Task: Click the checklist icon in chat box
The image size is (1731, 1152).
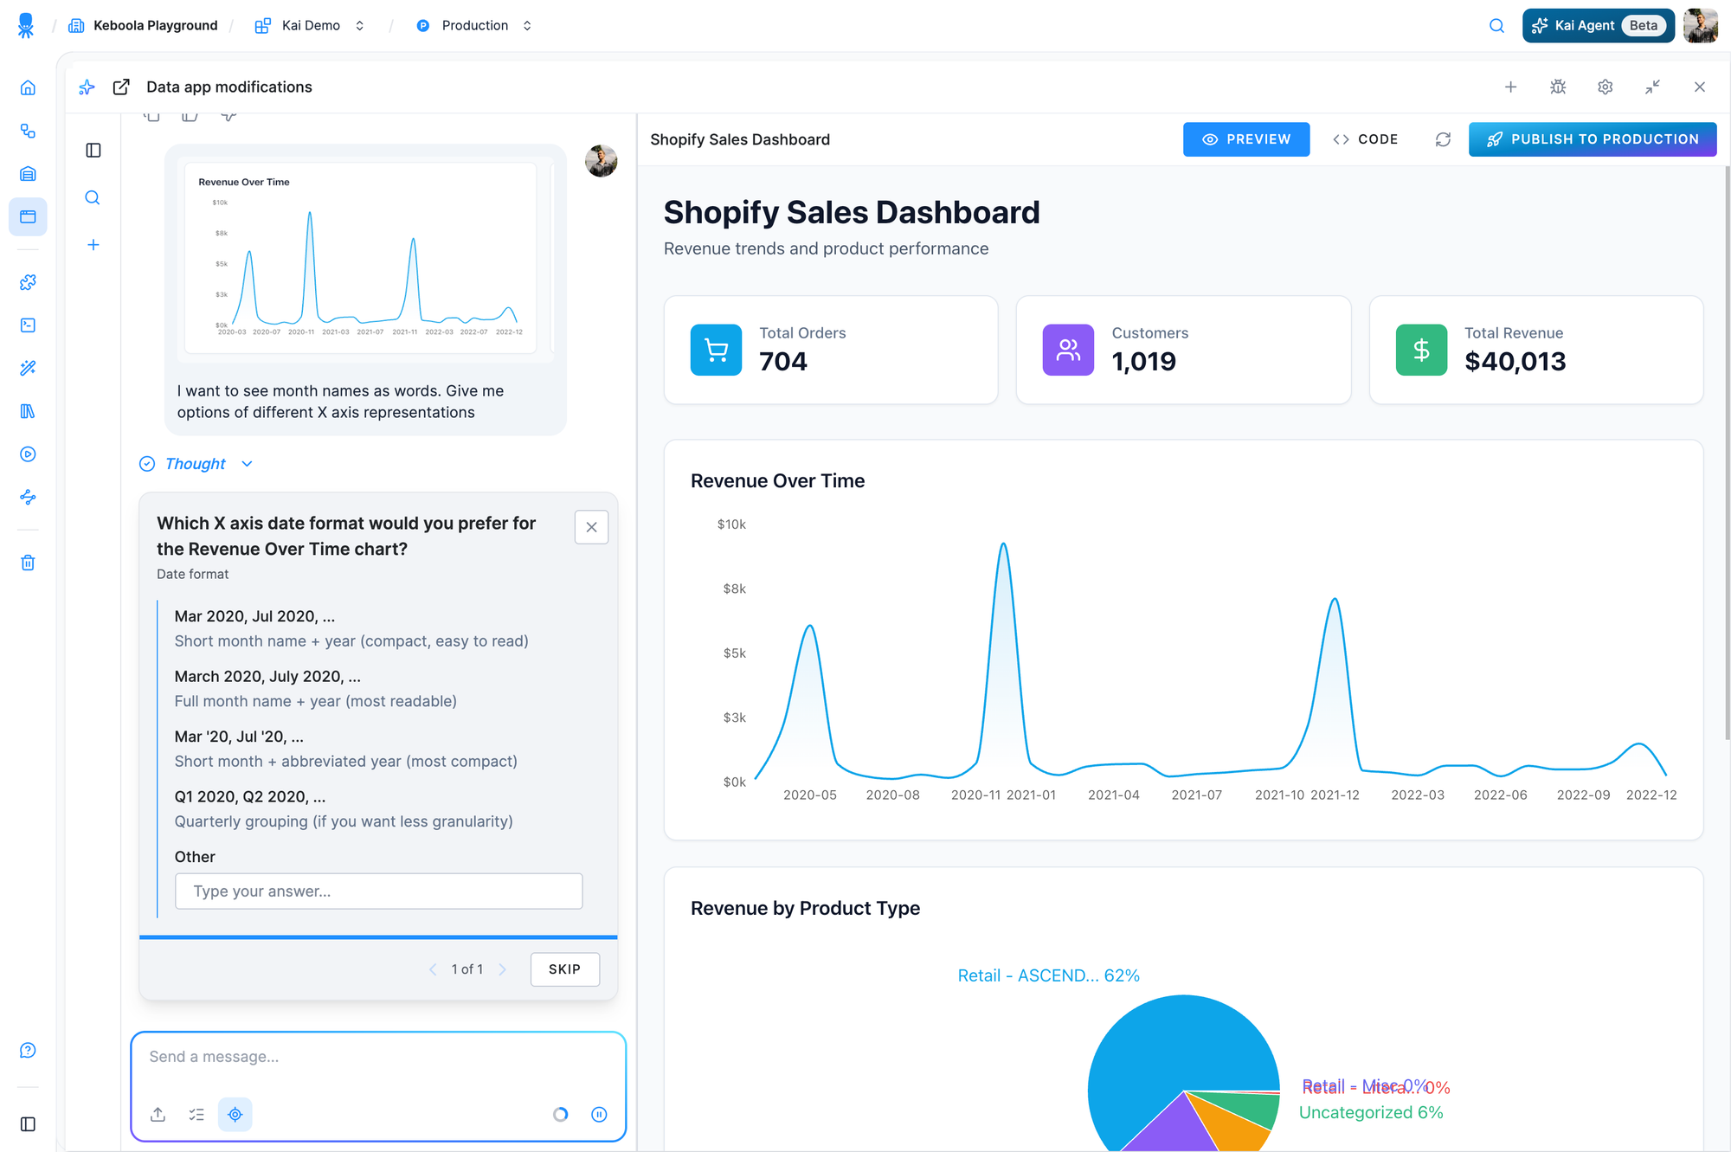Action: 196,1115
